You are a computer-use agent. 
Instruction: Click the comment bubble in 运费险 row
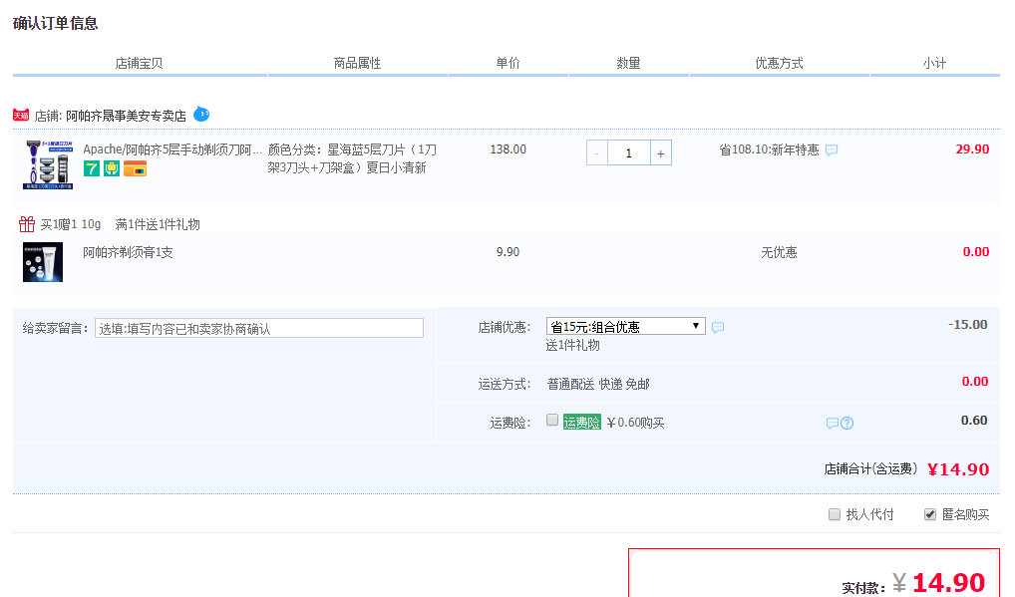[x=832, y=423]
